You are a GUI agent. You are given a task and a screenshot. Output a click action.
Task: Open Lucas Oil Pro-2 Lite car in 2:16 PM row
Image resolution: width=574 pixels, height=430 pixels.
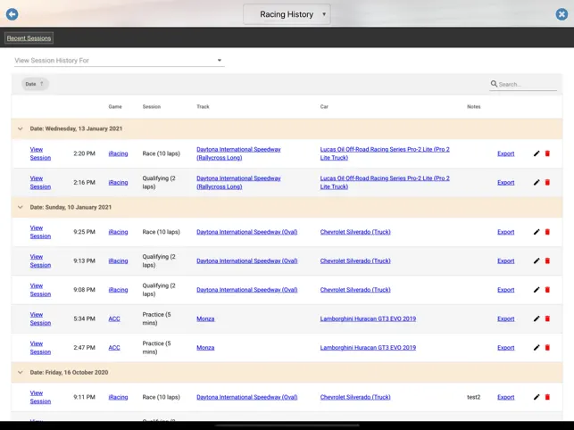(x=385, y=183)
